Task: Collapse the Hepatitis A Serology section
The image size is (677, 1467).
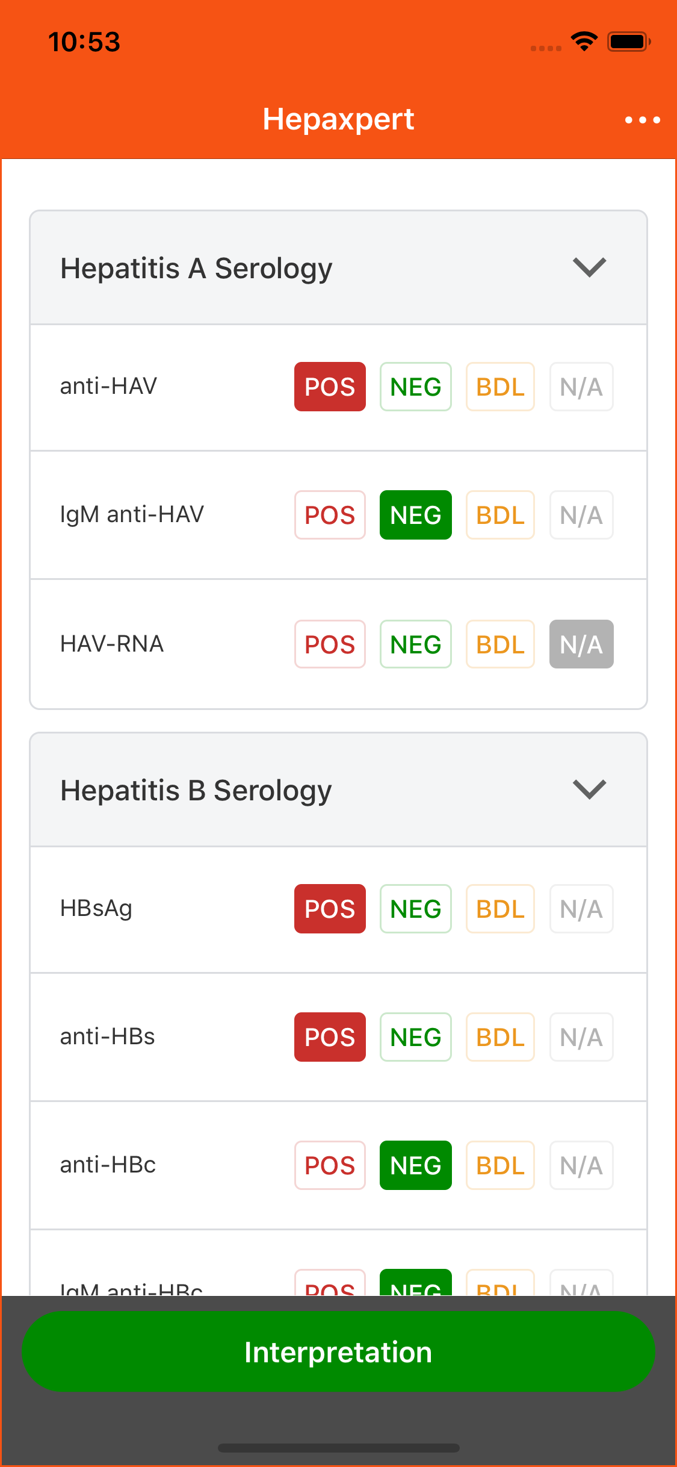Action: click(589, 267)
